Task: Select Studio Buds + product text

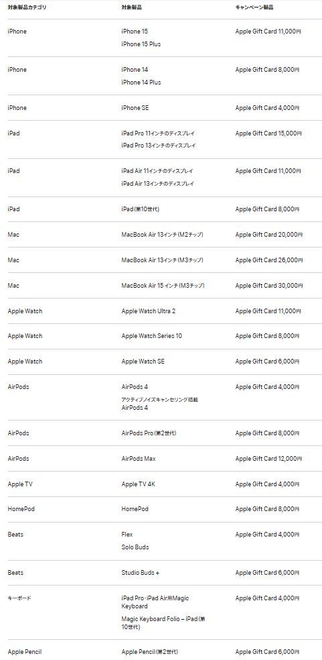Action: (x=141, y=572)
